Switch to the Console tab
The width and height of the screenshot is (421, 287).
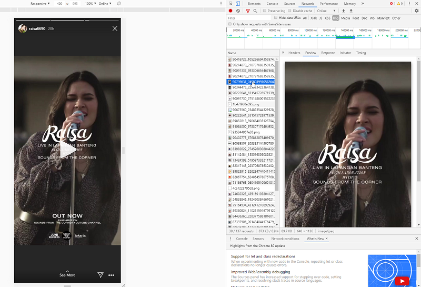[272, 4]
